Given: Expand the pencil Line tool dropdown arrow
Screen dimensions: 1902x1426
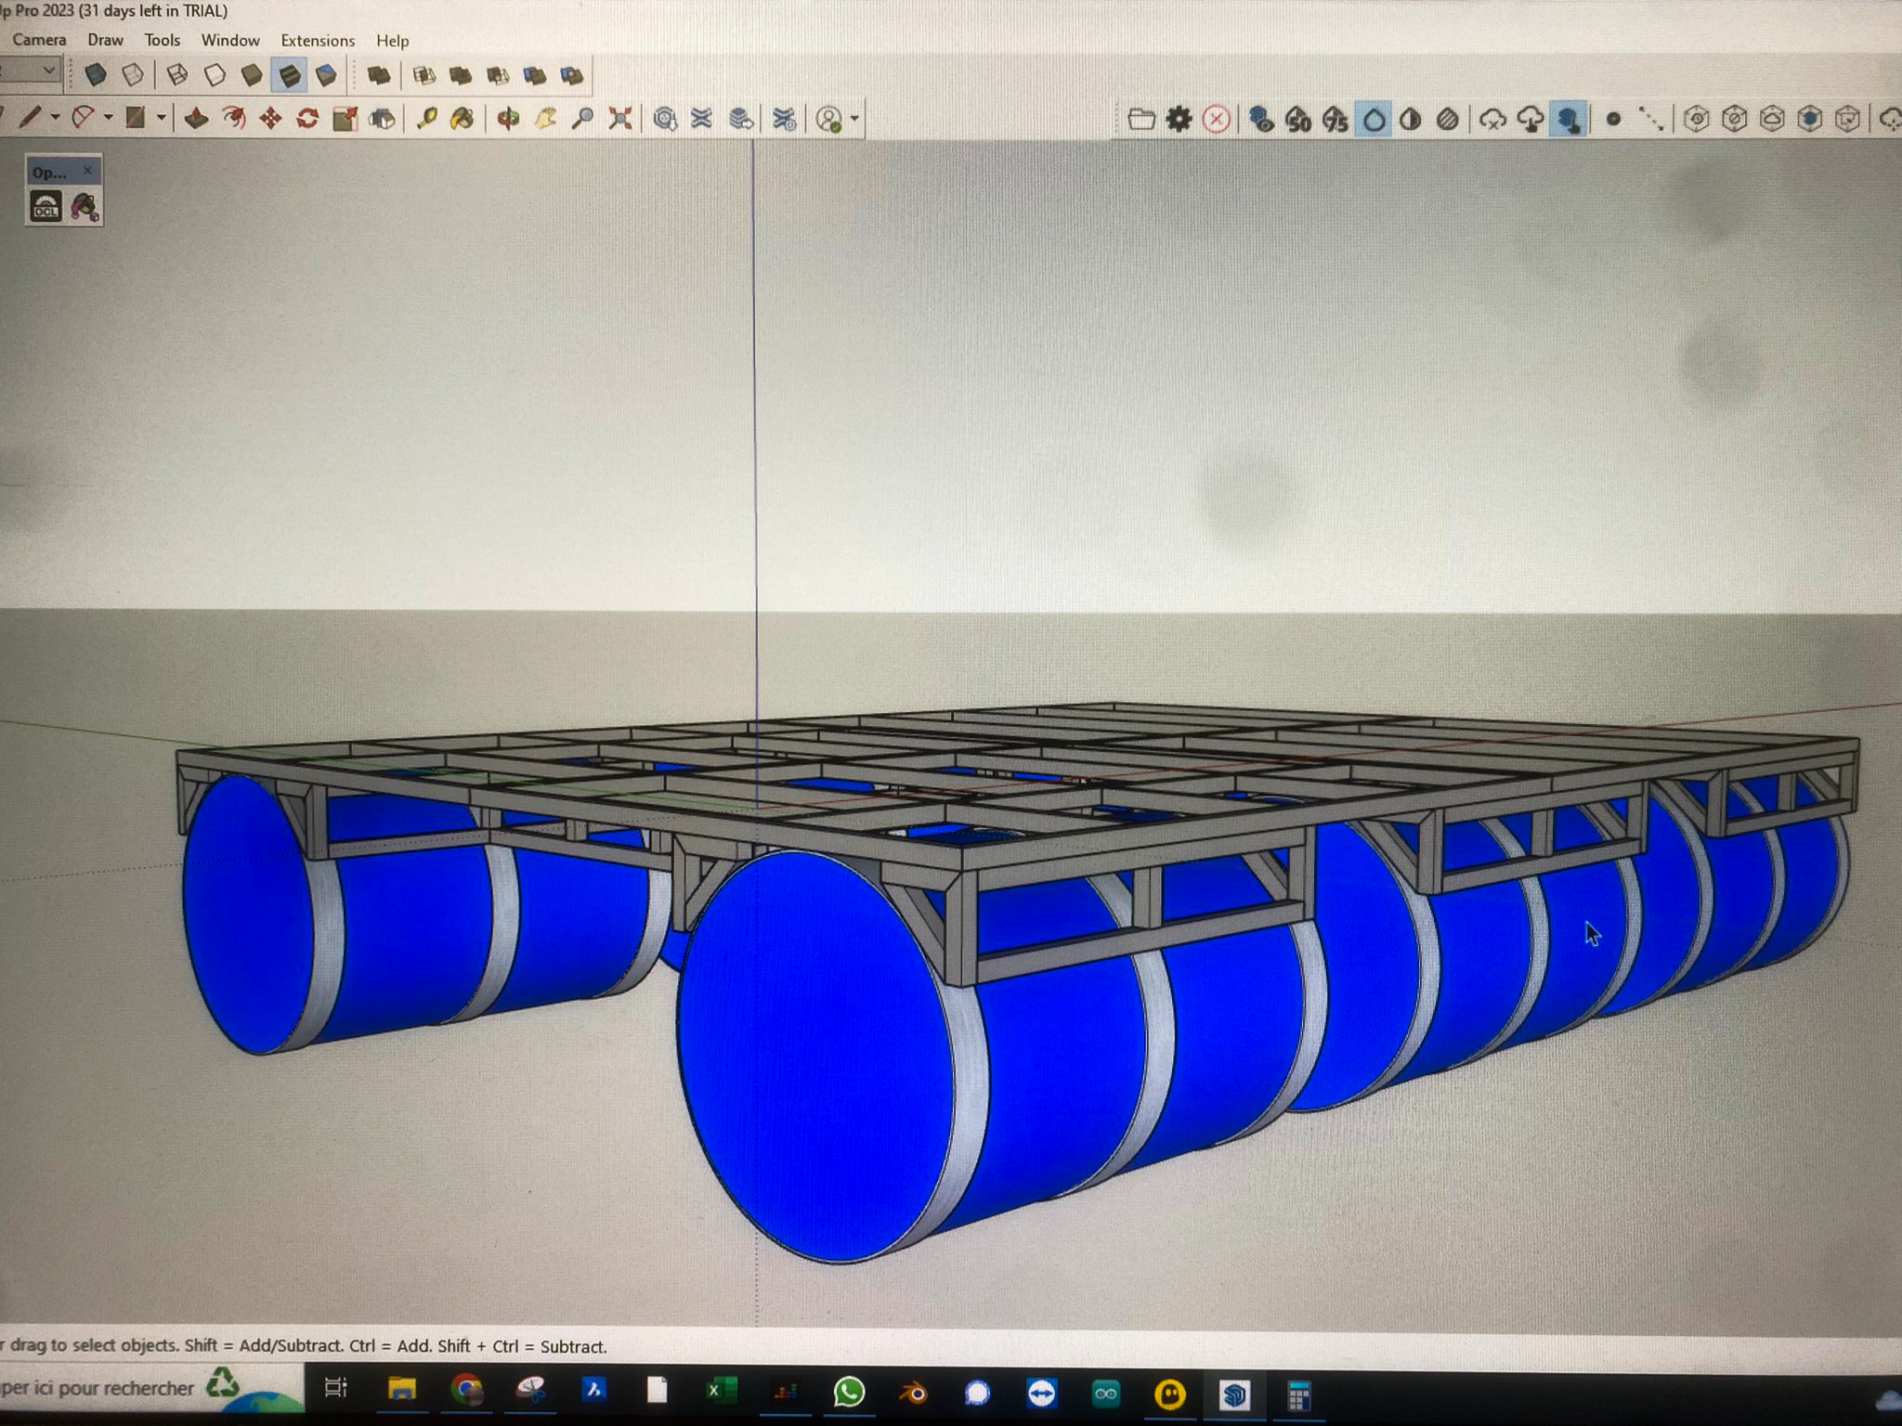Looking at the screenshot, I should pyautogui.click(x=55, y=118).
